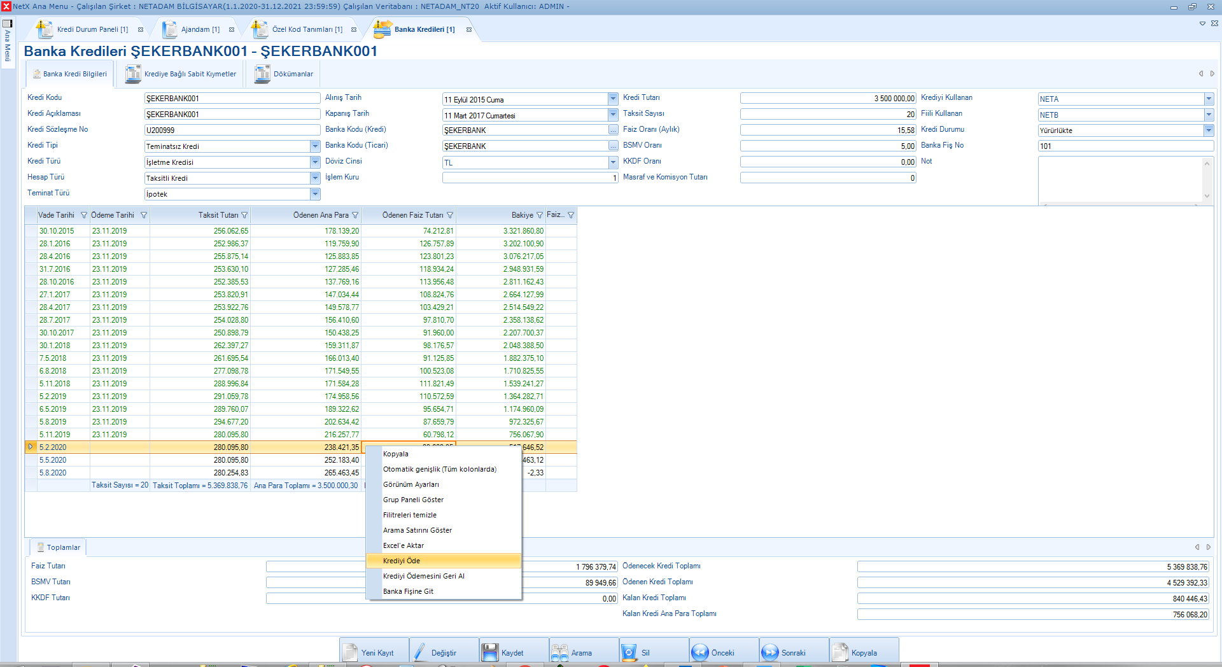Close the Ajandam tab
Viewport: 1222px width, 667px height.
[x=232, y=29]
